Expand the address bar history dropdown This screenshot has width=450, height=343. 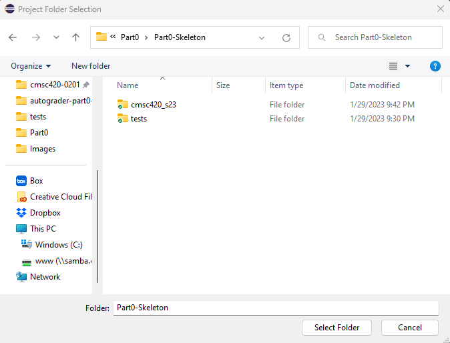pos(262,37)
